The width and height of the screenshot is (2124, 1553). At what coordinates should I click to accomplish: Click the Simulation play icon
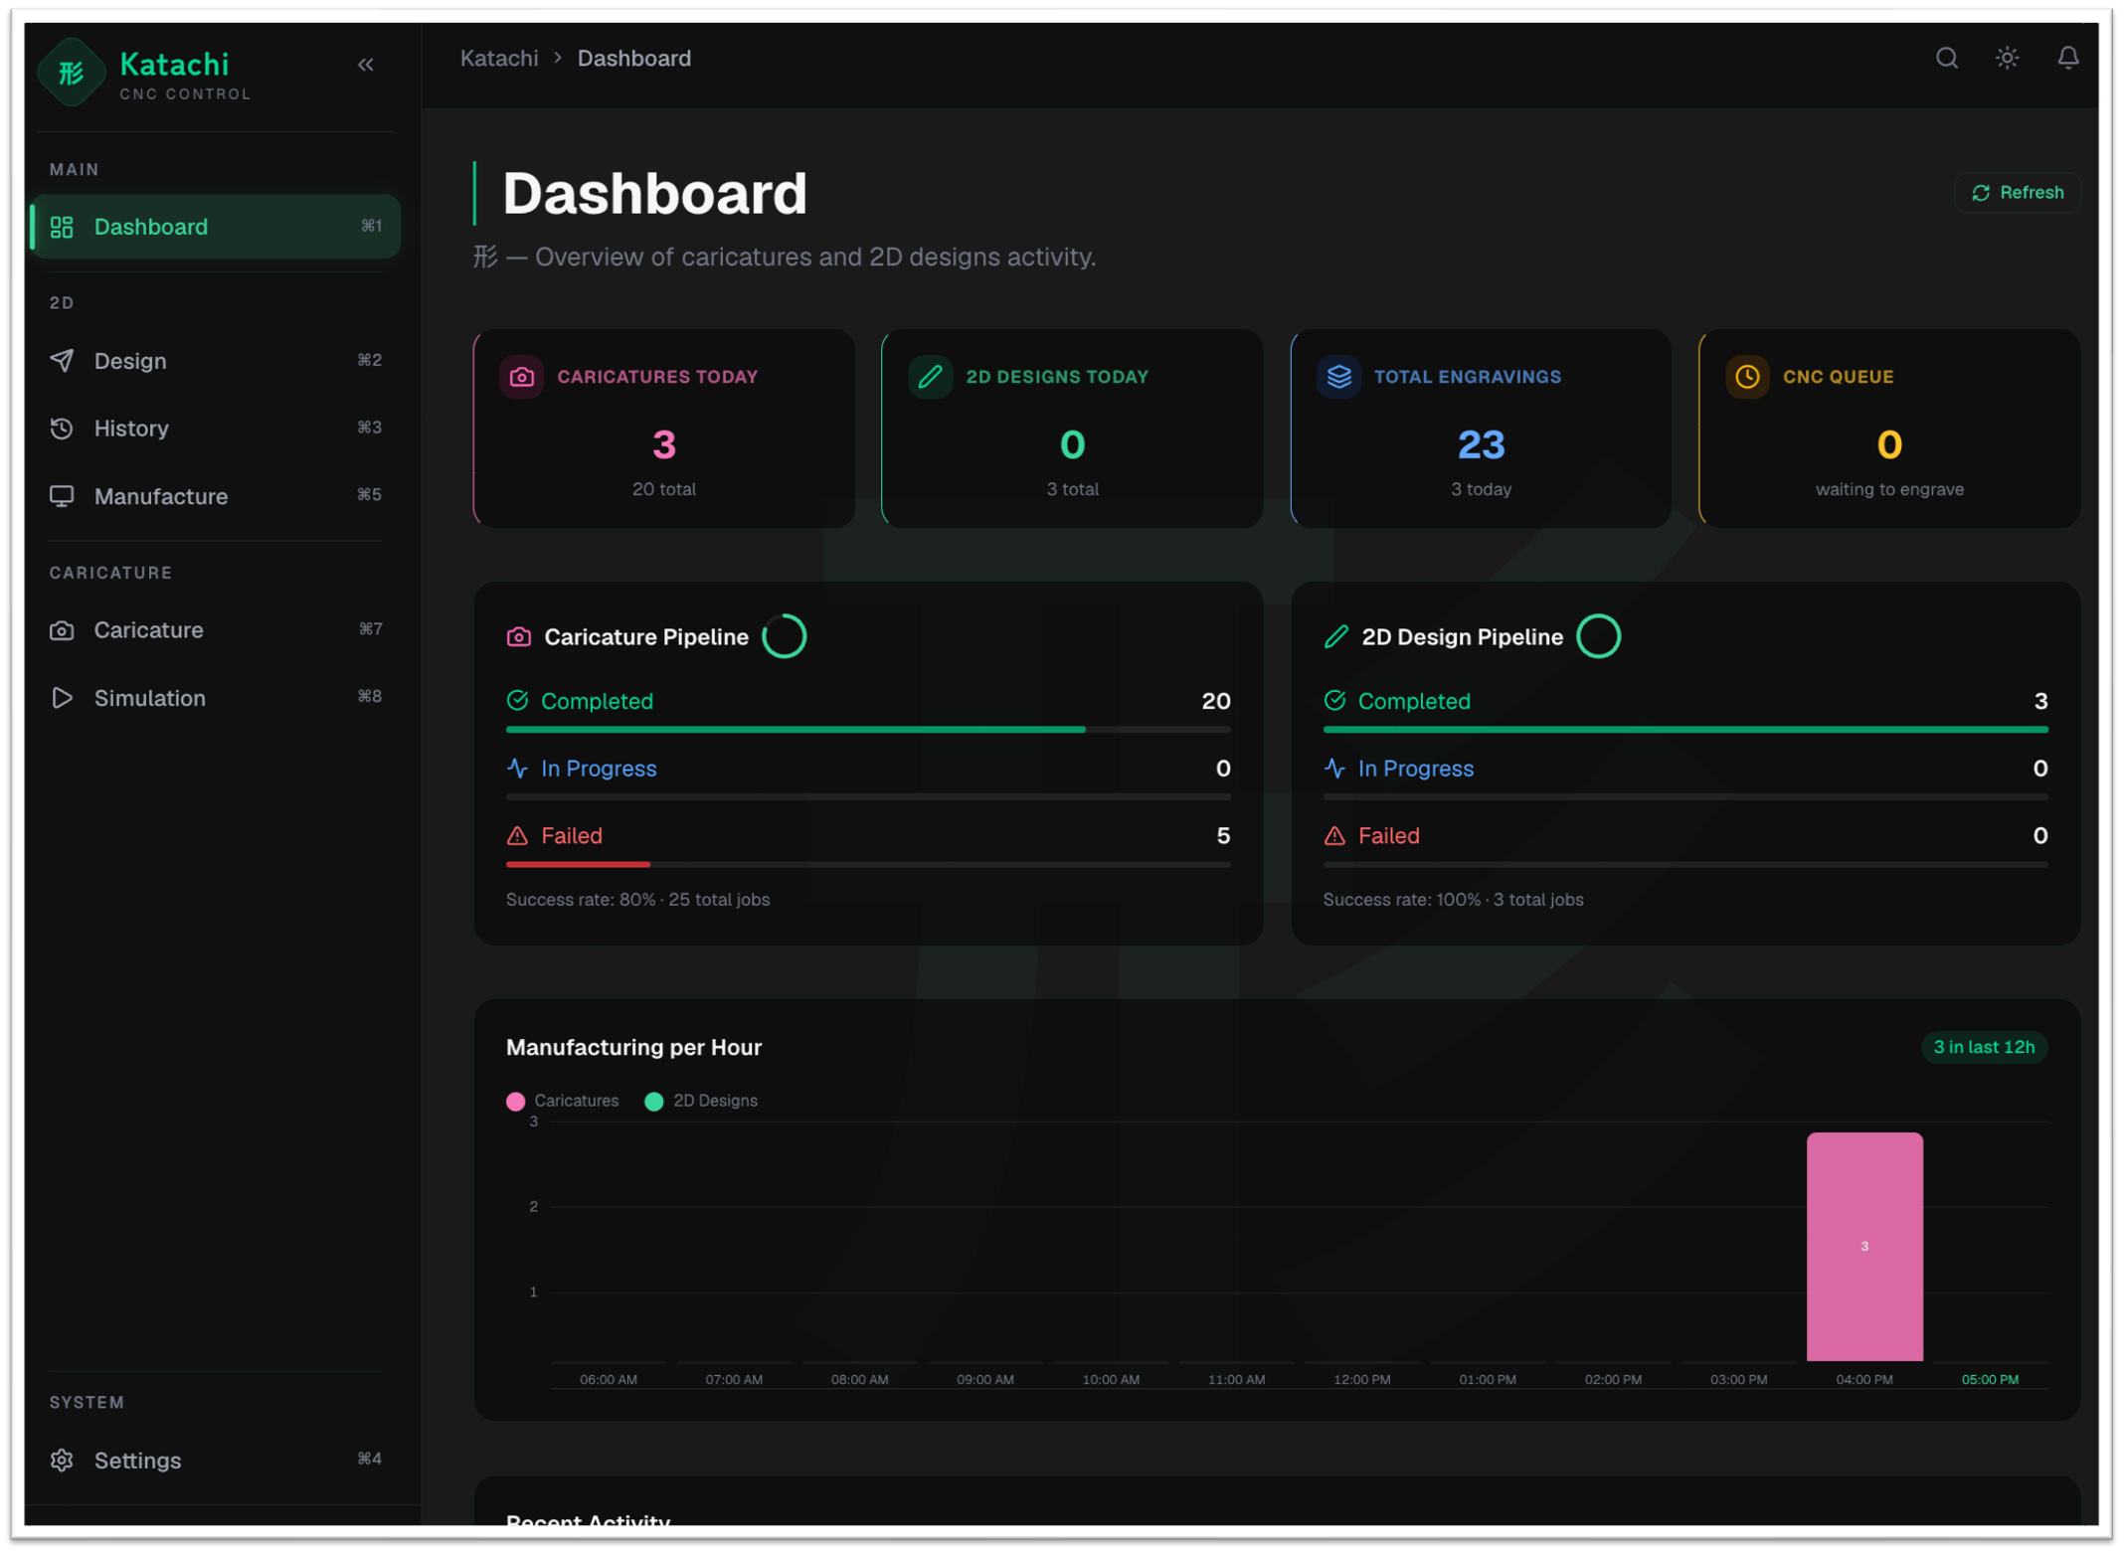pos(62,698)
